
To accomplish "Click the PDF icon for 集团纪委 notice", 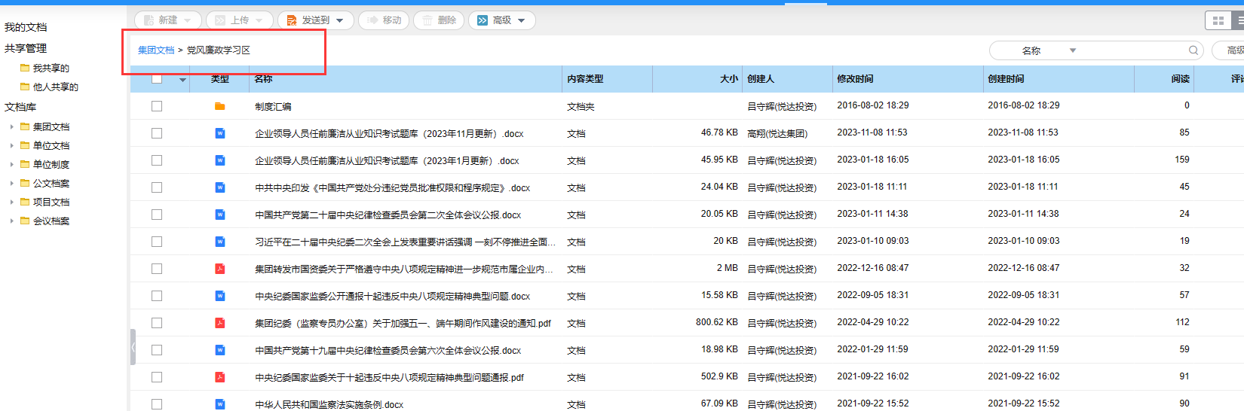I will pos(220,323).
